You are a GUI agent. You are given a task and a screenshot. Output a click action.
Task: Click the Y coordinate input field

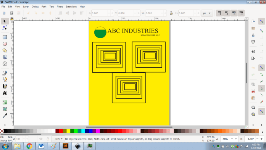point(126,13)
